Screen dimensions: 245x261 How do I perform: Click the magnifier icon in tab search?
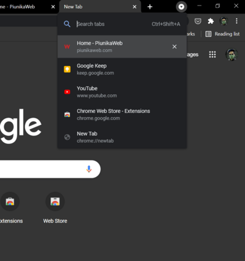coord(67,24)
